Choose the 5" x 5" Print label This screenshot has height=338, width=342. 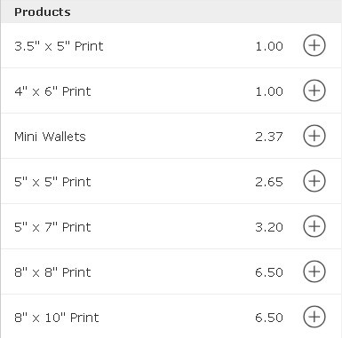click(x=52, y=182)
